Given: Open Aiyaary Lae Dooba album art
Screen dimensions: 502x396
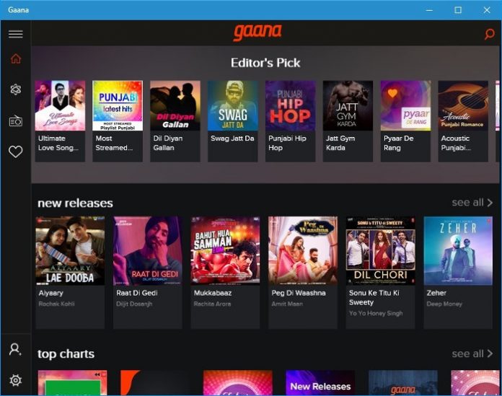Looking at the screenshot, I should 70,251.
